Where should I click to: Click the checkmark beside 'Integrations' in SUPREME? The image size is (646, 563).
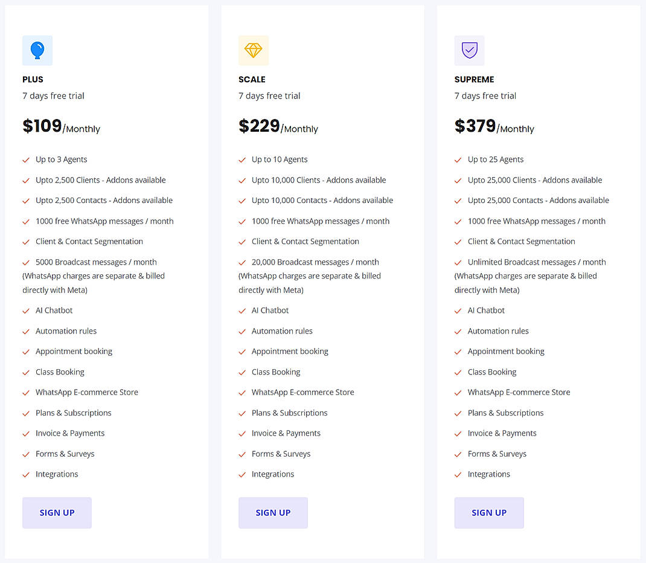(x=457, y=474)
